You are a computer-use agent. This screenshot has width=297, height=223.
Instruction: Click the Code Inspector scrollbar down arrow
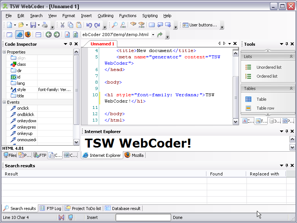[x=76, y=142]
